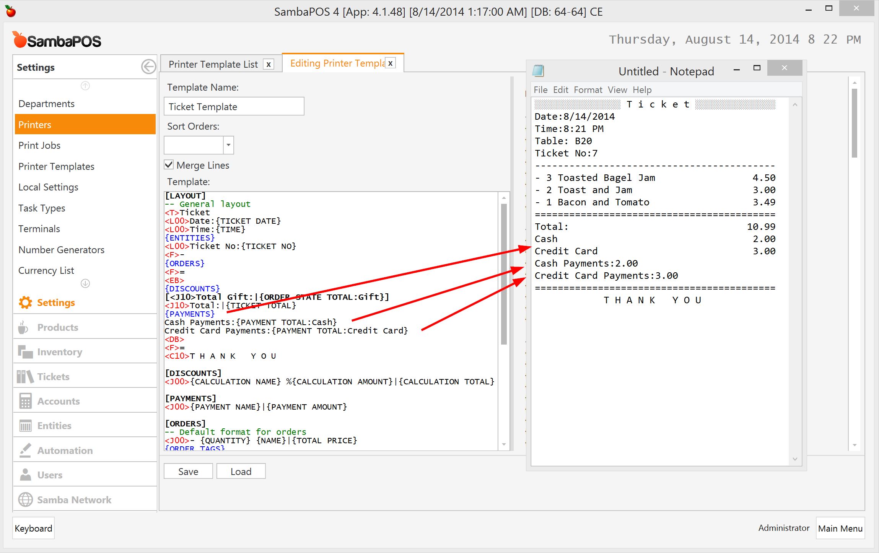Close the Printer Template List tab
The image size is (879, 553).
tap(269, 64)
